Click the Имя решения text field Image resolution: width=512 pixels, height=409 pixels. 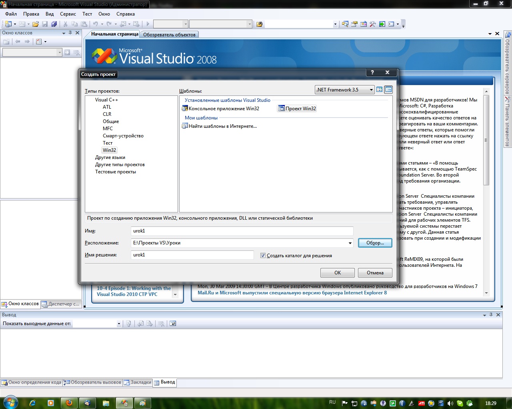[192, 255]
